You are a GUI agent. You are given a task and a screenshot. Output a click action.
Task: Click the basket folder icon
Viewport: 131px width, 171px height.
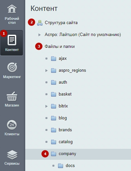pyautogui.click(x=53, y=94)
